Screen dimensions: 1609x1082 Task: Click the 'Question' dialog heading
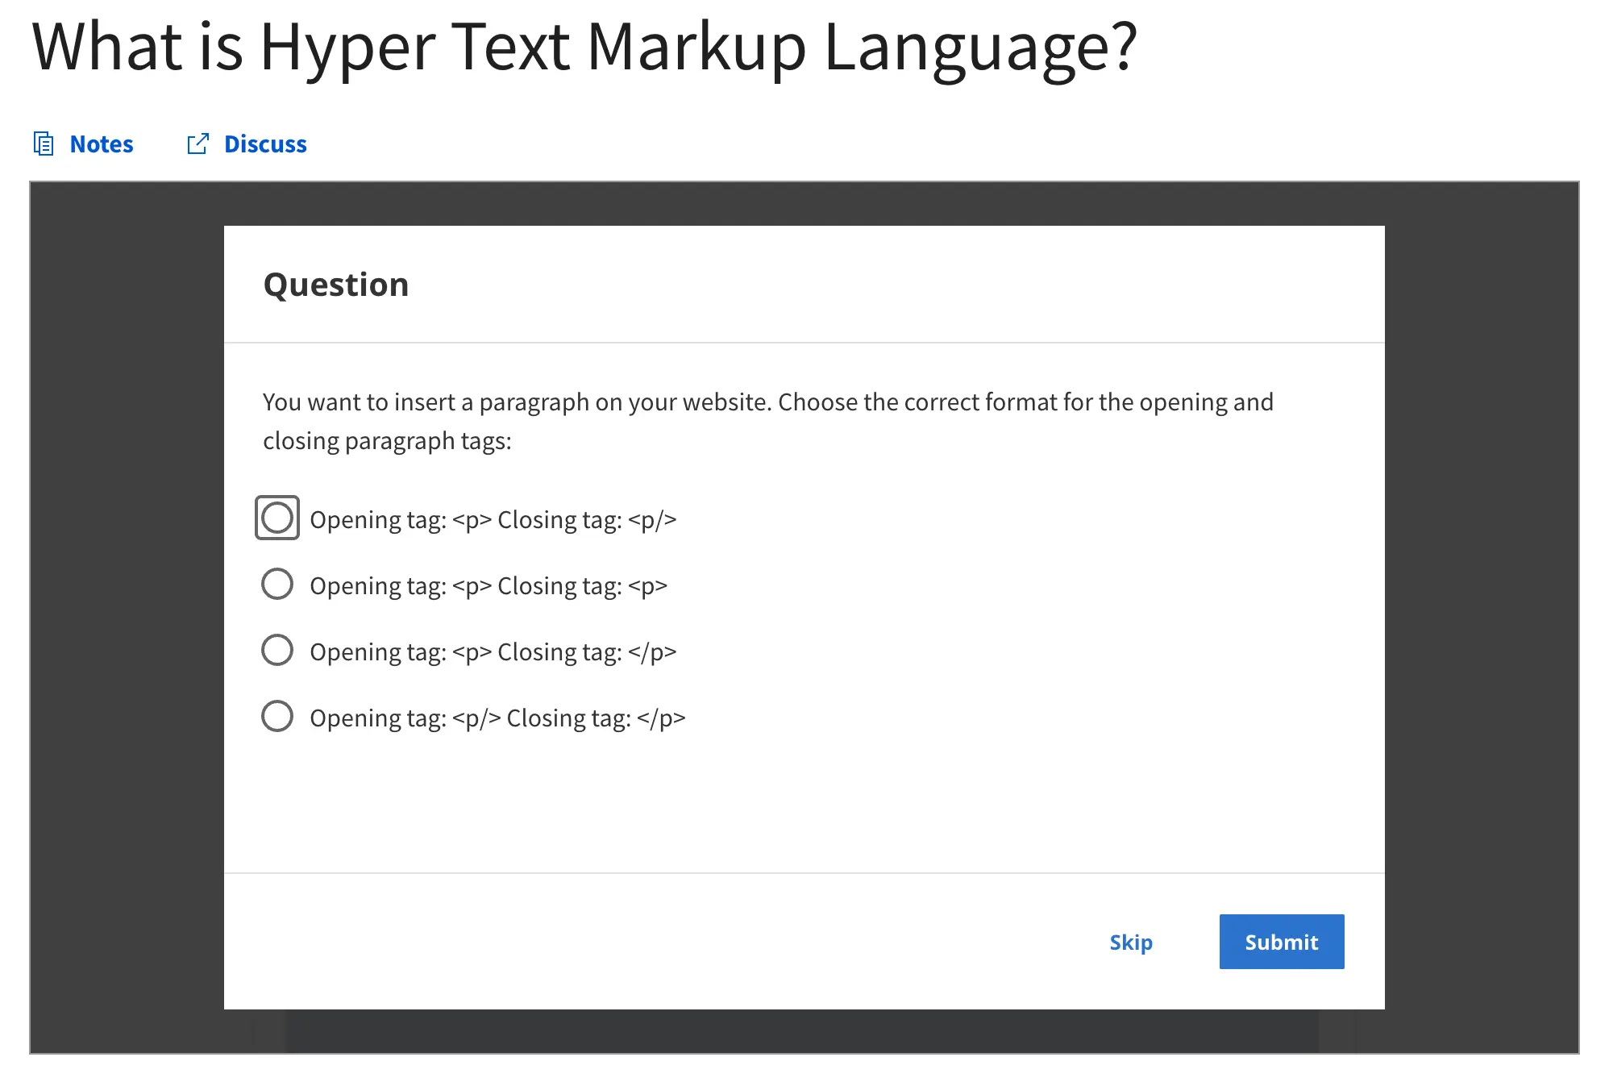pos(336,285)
